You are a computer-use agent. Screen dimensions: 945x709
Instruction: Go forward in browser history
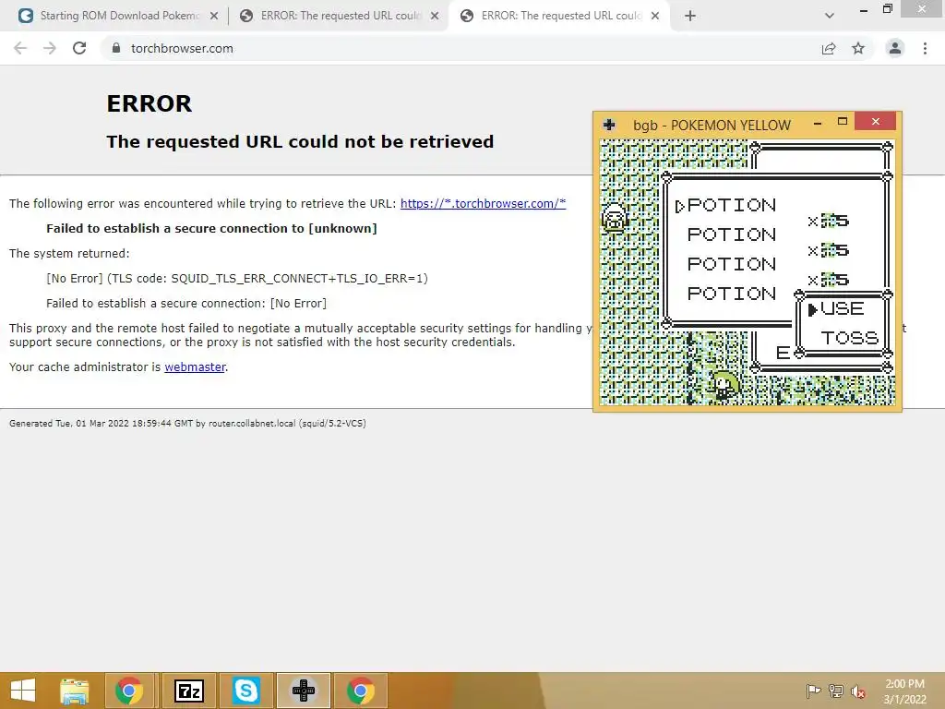(x=50, y=48)
